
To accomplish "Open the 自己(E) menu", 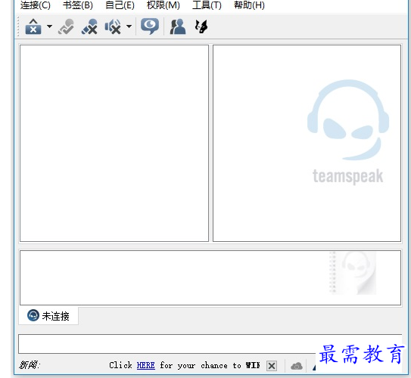I will (x=120, y=5).
